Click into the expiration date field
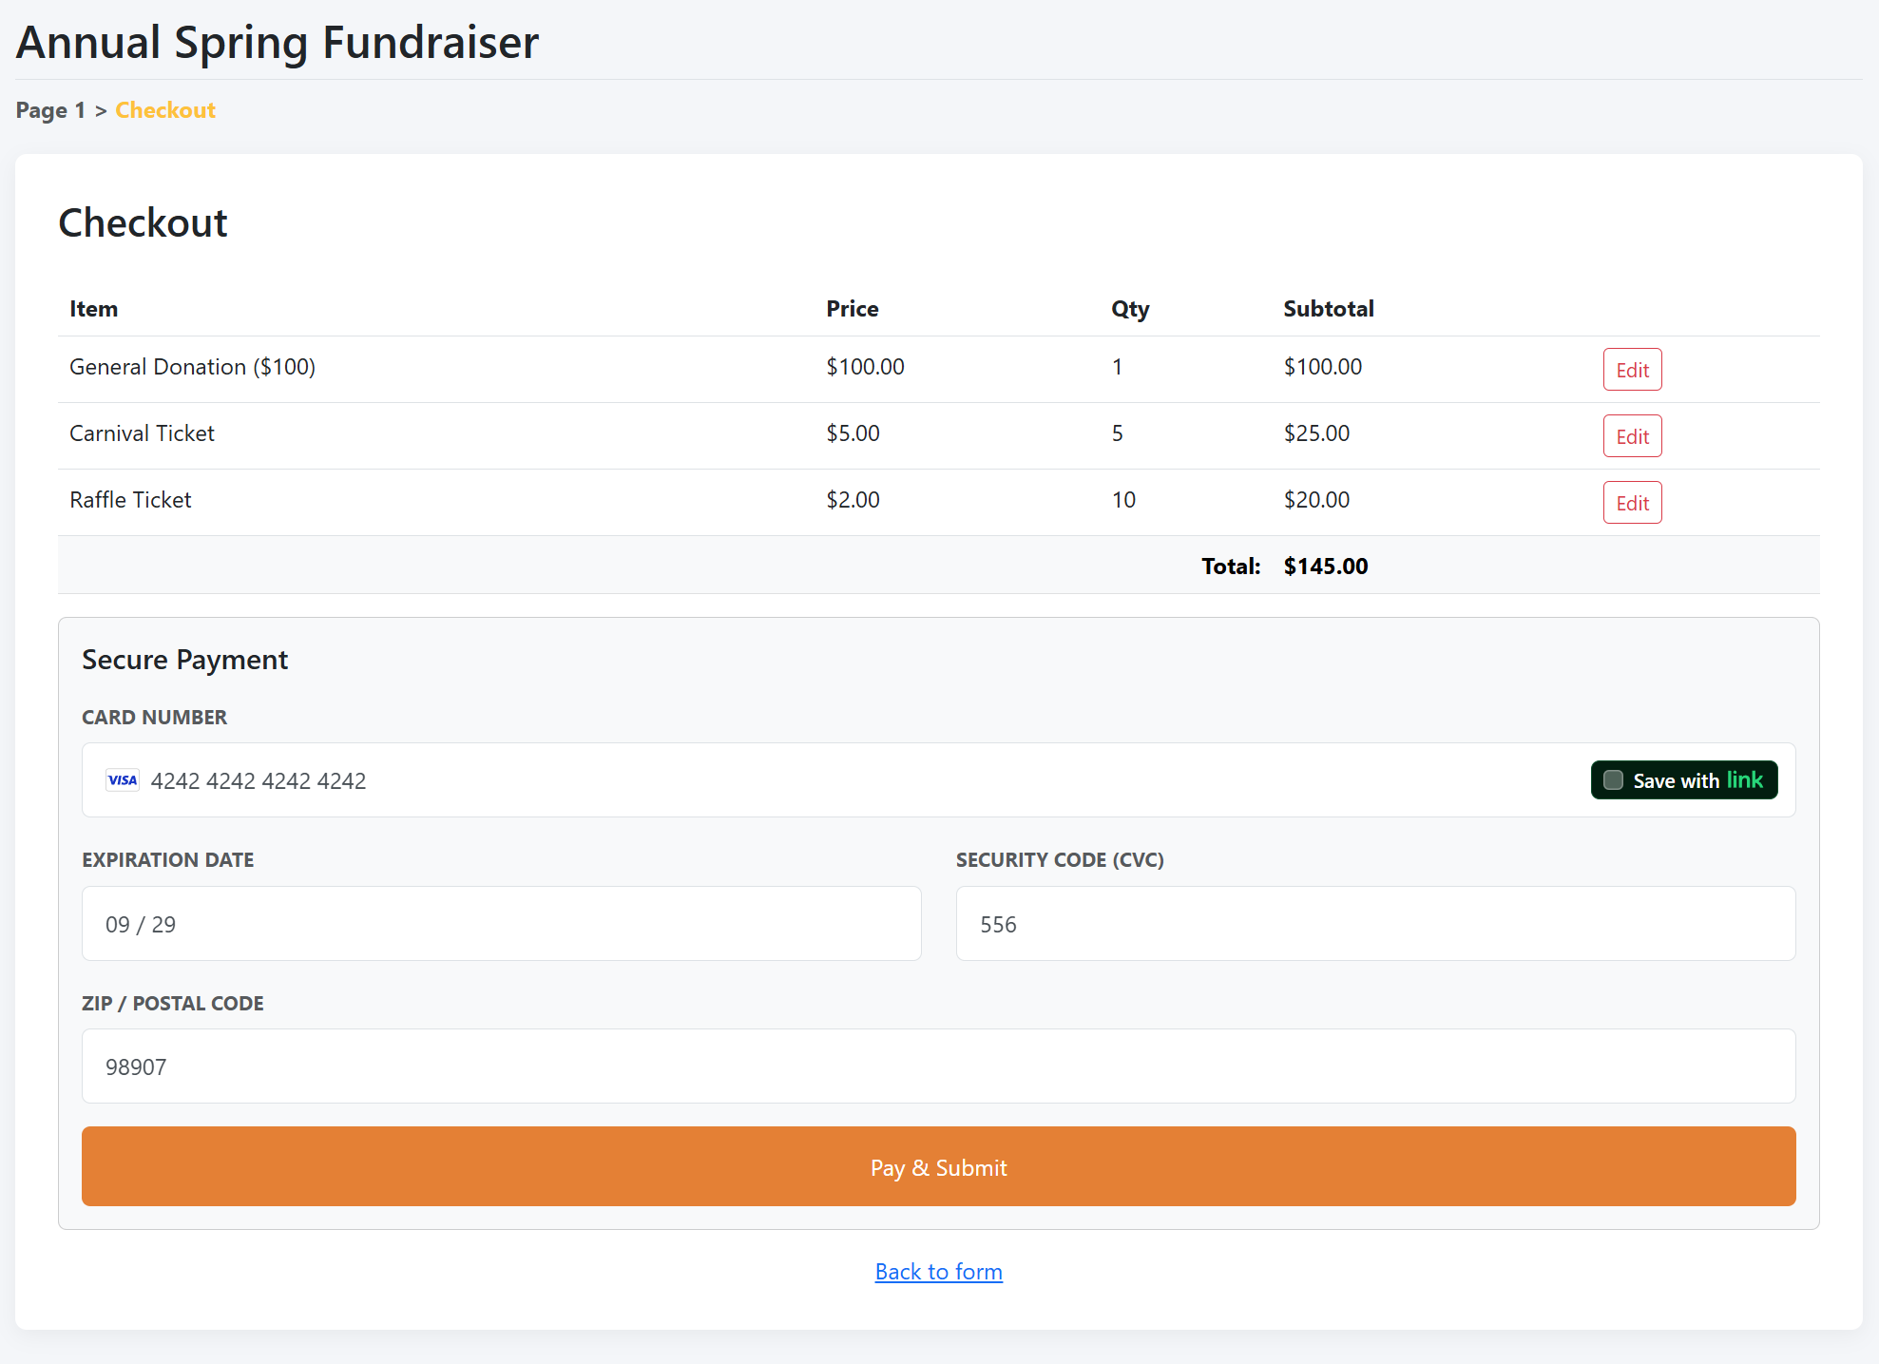Image resolution: width=1879 pixels, height=1364 pixels. coord(501,924)
